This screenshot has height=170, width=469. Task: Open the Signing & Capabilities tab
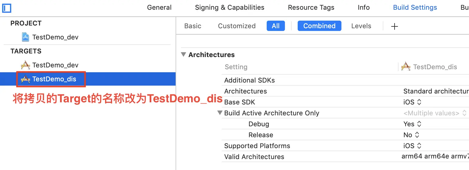230,8
